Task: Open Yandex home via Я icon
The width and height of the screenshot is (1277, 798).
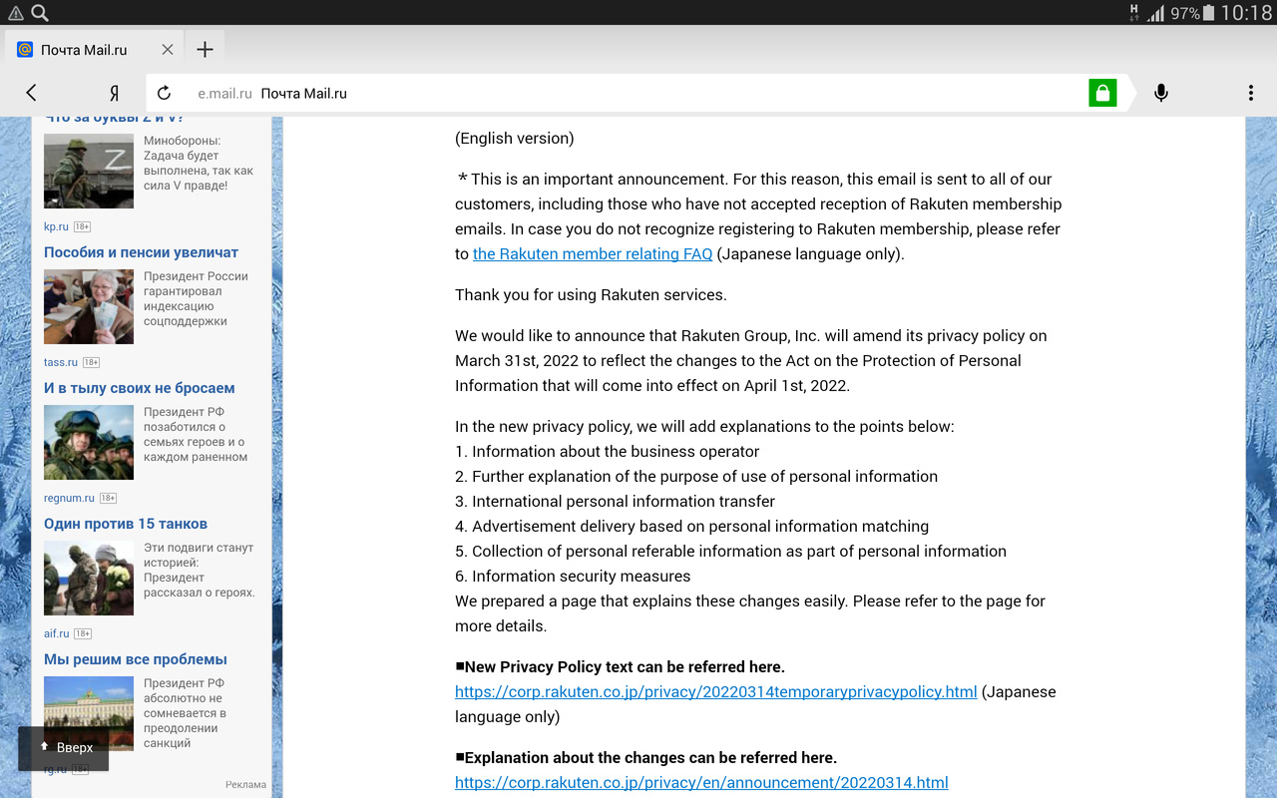Action: click(x=114, y=93)
